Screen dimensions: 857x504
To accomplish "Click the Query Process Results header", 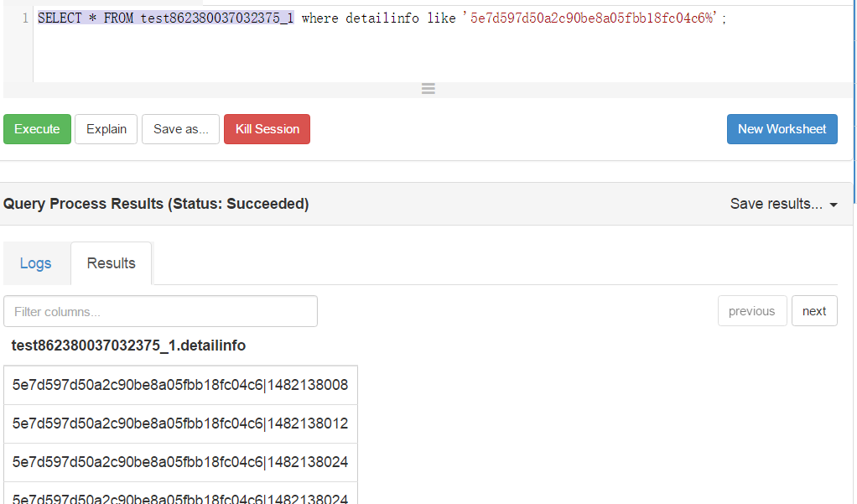I will tap(156, 203).
